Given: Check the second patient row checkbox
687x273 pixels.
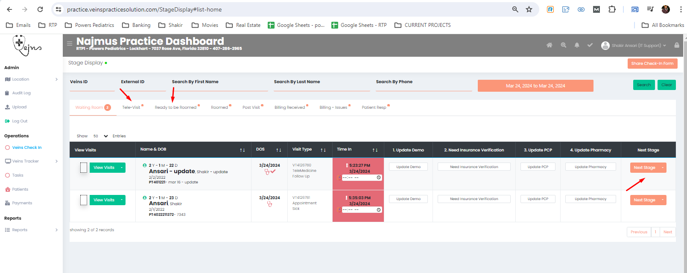Looking at the screenshot, I should [84, 200].
